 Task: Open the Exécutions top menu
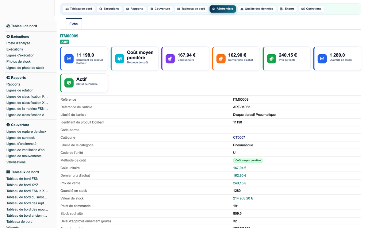pos(109,9)
